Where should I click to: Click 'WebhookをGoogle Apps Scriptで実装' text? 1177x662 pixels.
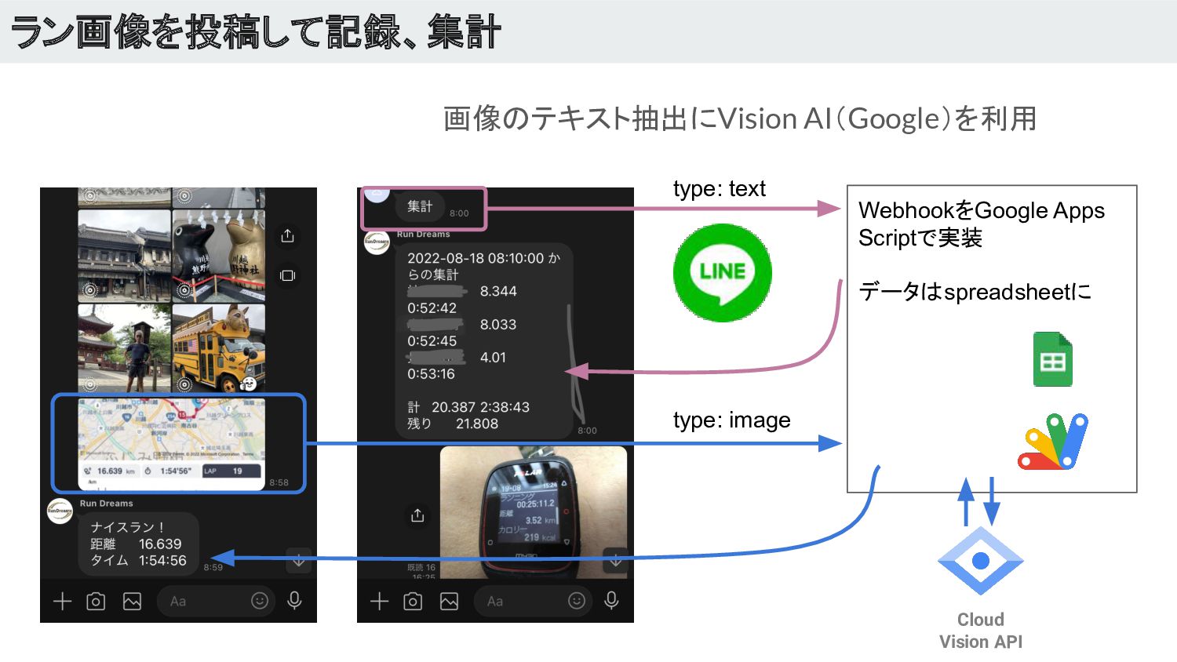tap(982, 224)
